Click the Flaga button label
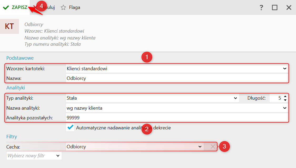The width and height of the screenshot is (296, 168). (74, 8)
